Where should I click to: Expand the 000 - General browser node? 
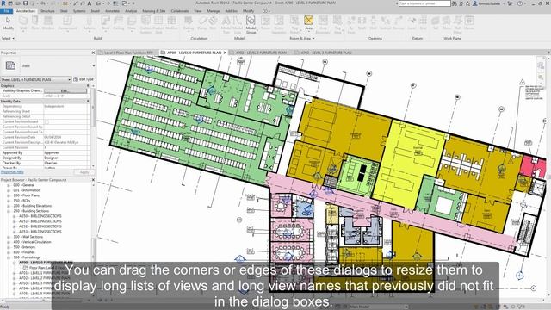click(9, 185)
